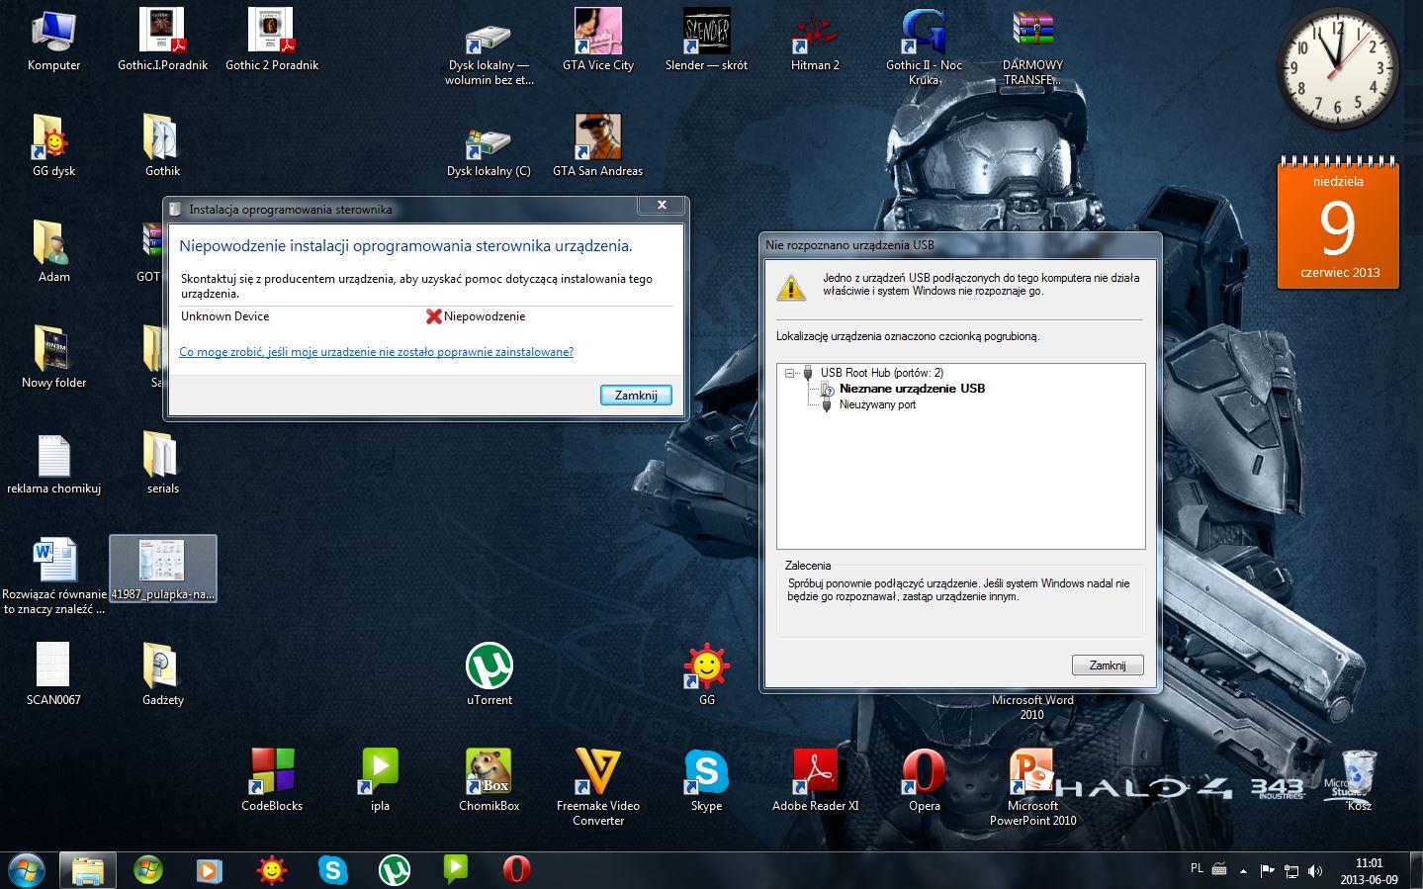Open Gothic.I.Poradnik PDF file
Screen dimensions: 1423x889
pos(162,40)
